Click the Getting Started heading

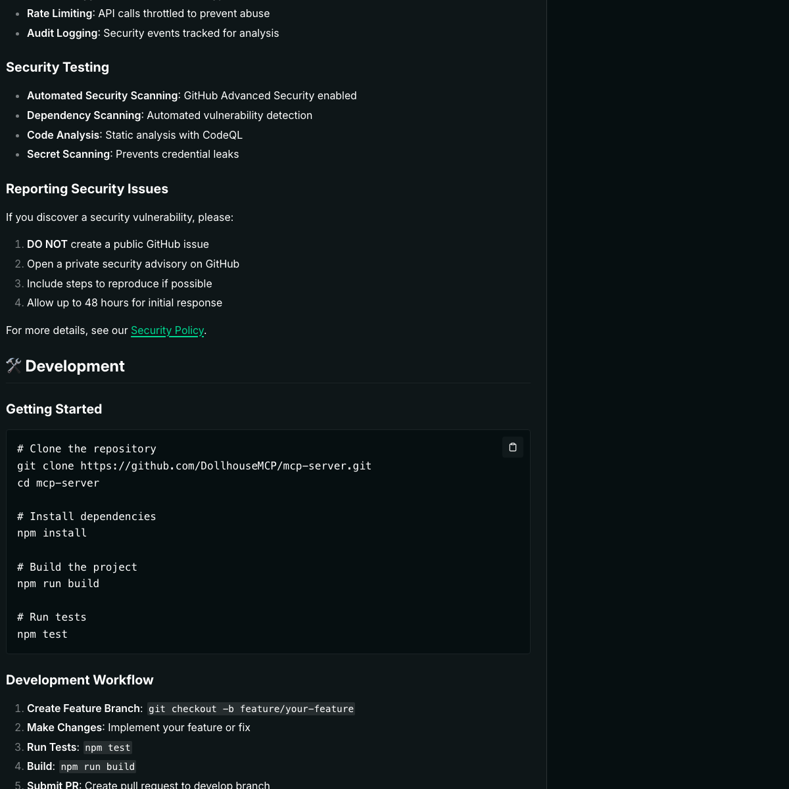click(54, 409)
